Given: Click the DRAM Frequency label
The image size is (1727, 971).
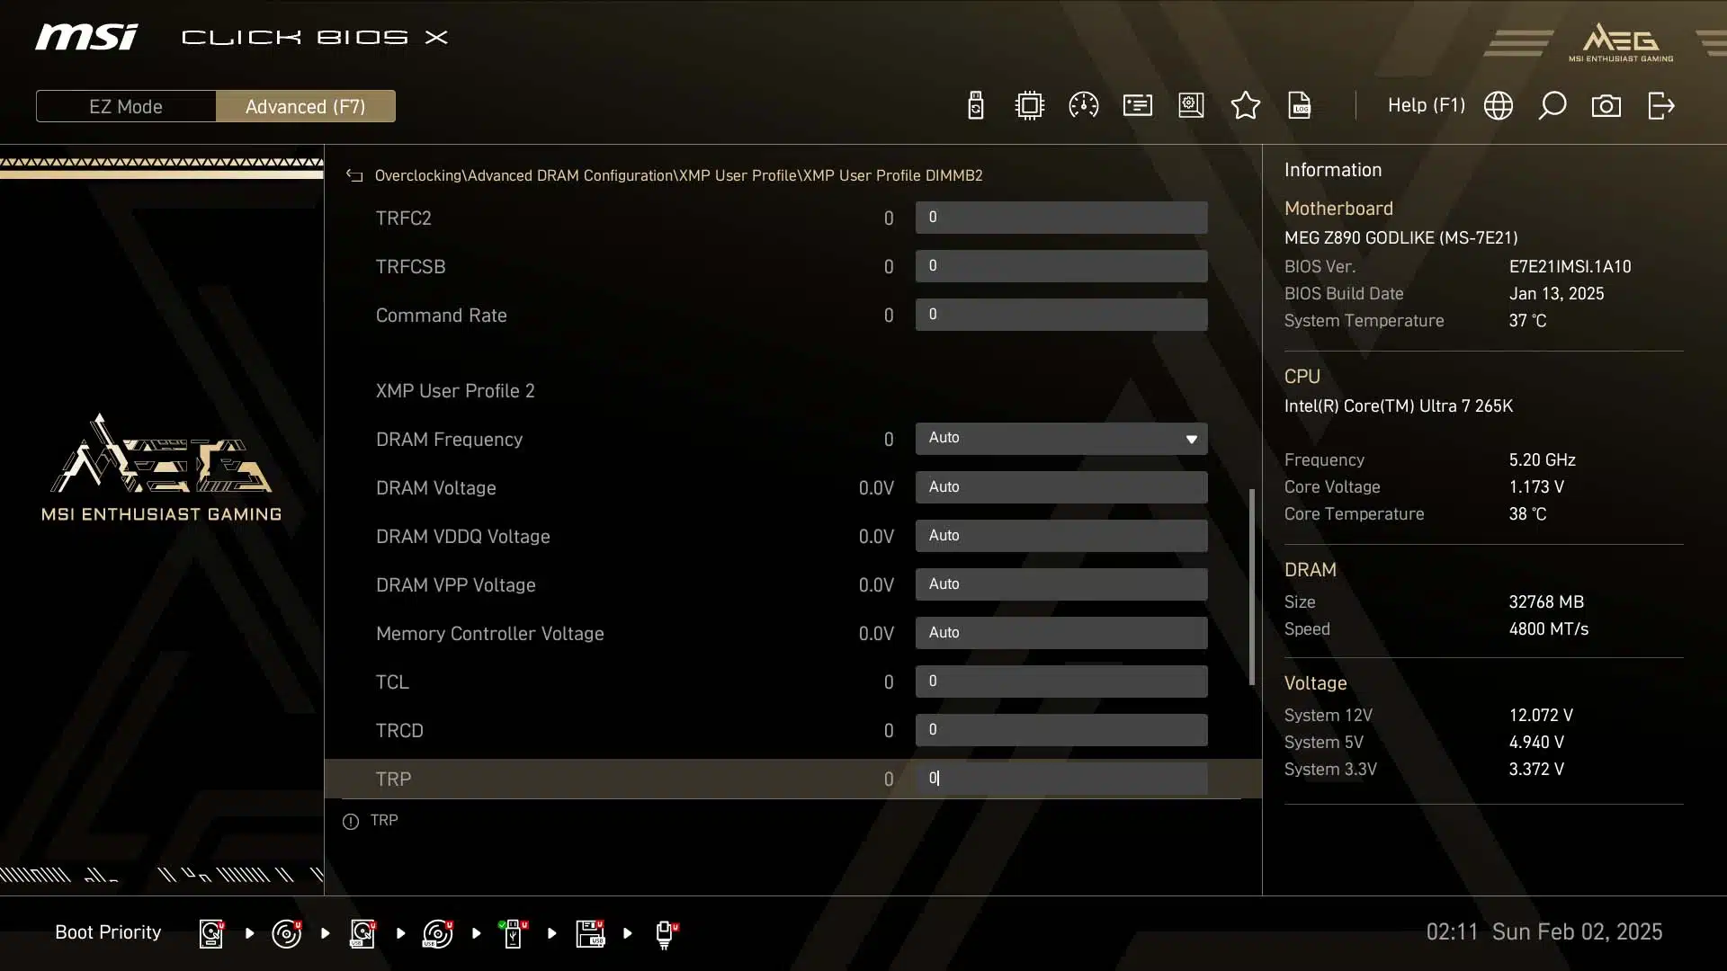Looking at the screenshot, I should (x=449, y=440).
